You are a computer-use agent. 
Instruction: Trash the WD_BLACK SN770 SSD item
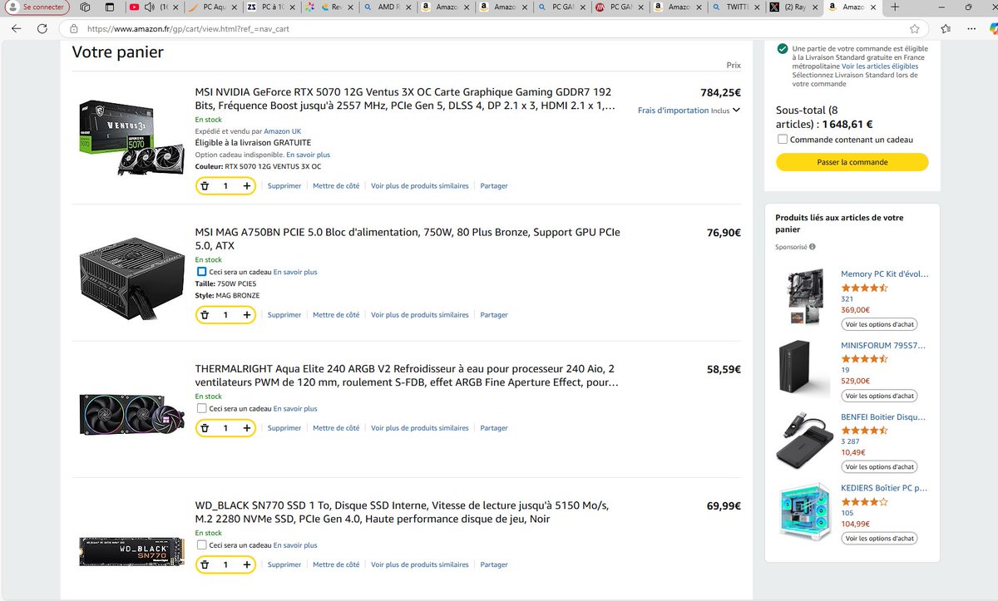(x=205, y=564)
